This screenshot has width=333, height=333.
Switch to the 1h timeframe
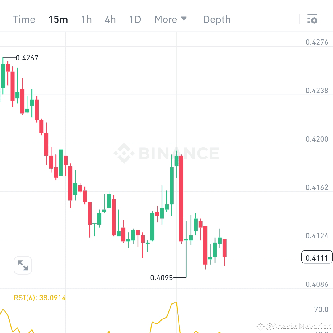(86, 19)
